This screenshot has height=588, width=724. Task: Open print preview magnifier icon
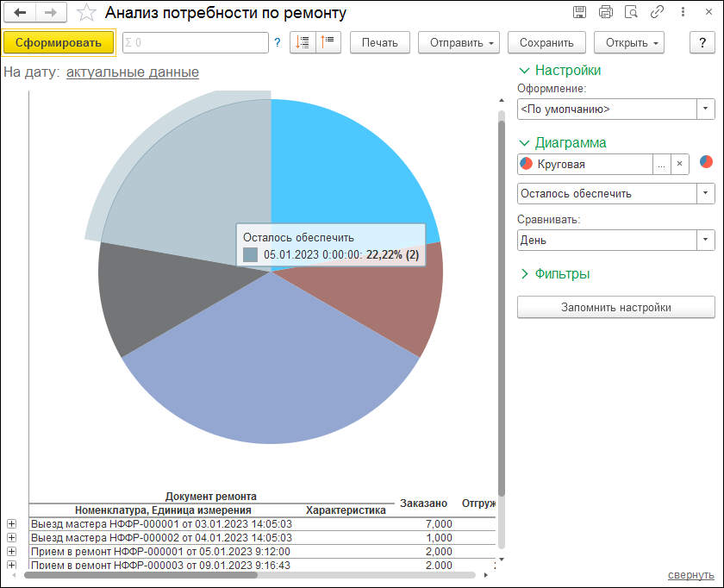[631, 12]
